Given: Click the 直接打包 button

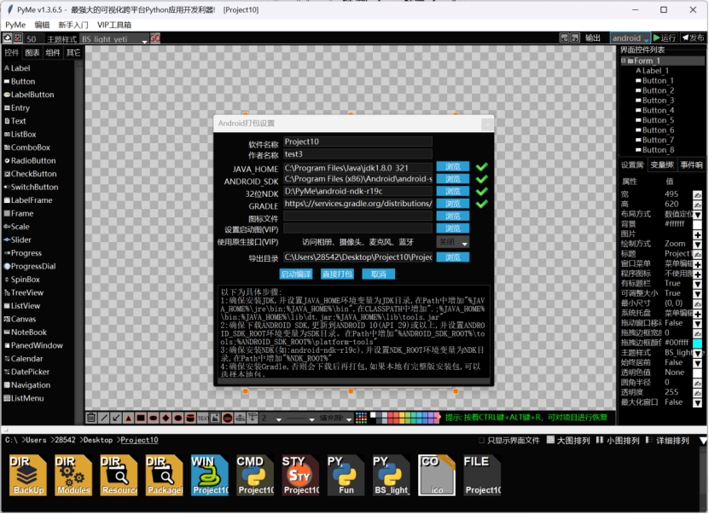Looking at the screenshot, I should pos(336,274).
